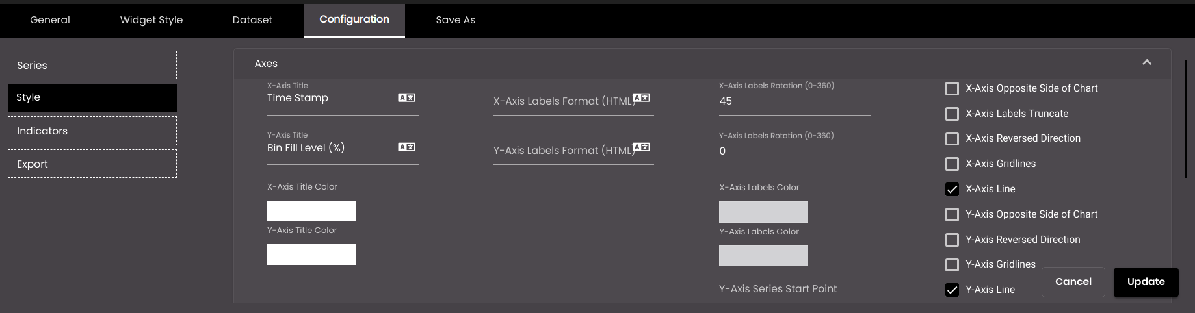Enable Y-Axis Gridlines checkbox
The image size is (1195, 313).
[952, 264]
